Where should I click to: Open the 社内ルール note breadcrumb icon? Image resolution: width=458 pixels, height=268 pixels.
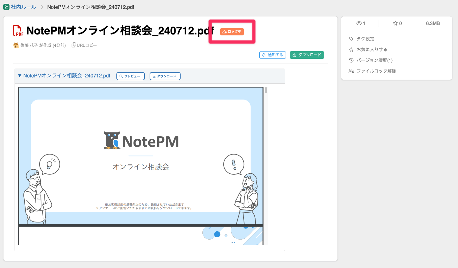[6, 7]
